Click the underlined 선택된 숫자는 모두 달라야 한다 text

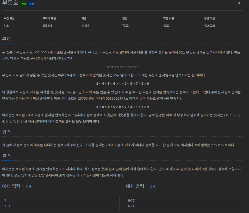tap(77, 121)
